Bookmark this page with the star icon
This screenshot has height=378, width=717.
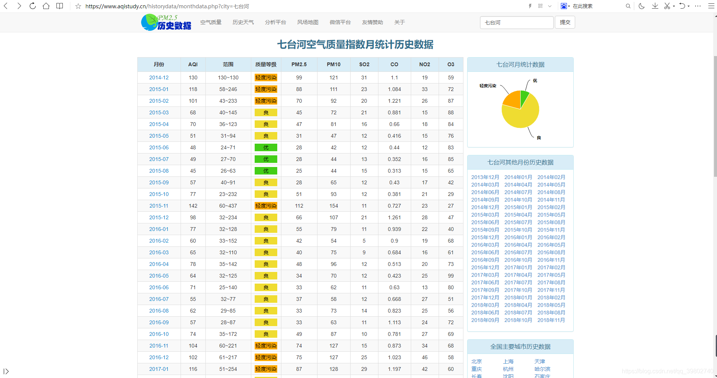(x=78, y=6)
